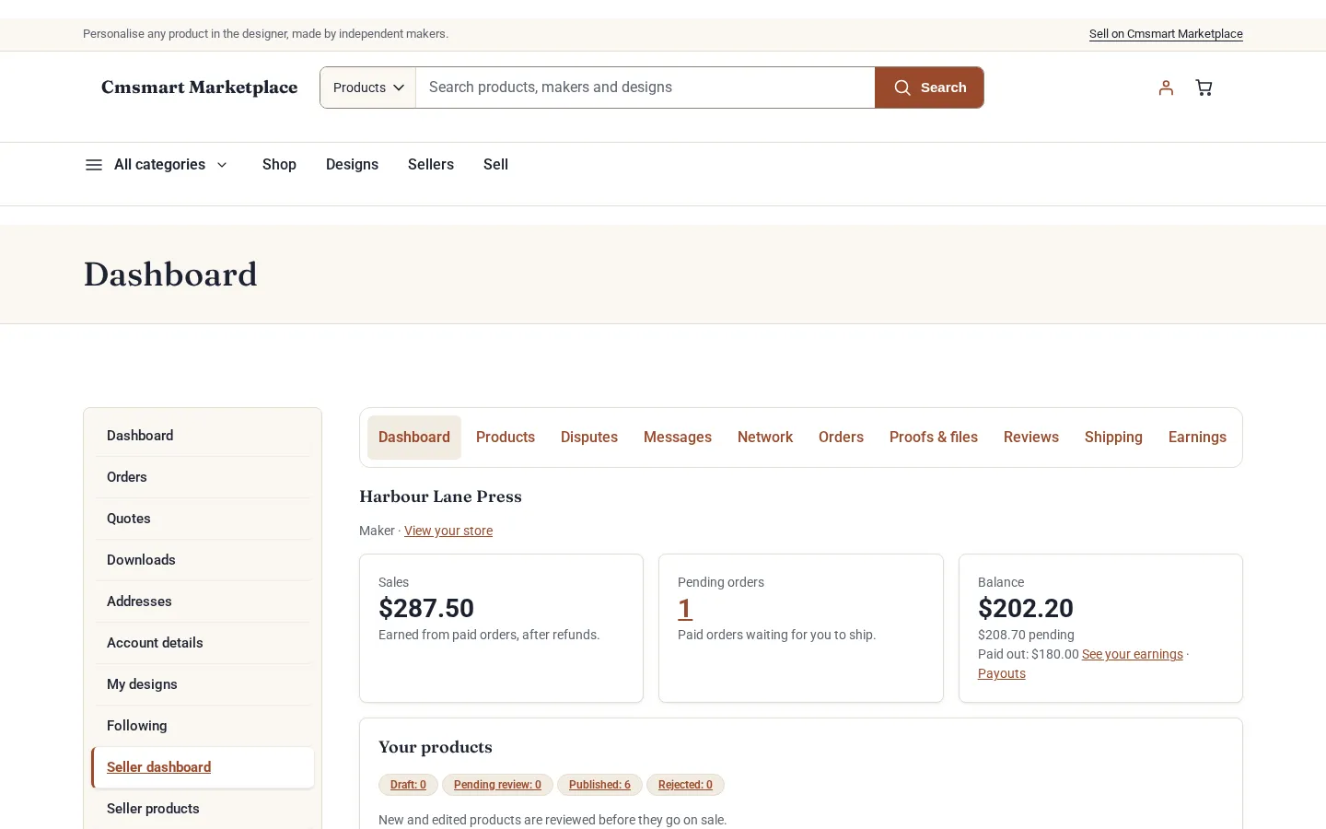
Task: Filter products by Published: 6 pill
Action: point(599,785)
